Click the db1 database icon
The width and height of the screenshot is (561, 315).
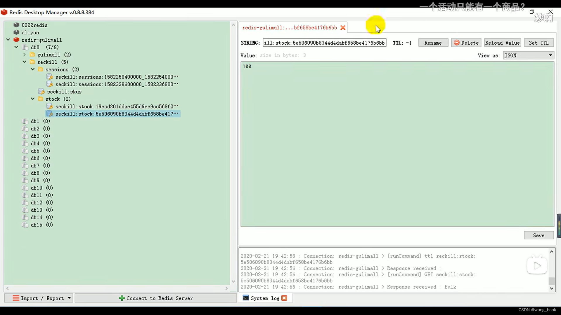click(x=25, y=121)
